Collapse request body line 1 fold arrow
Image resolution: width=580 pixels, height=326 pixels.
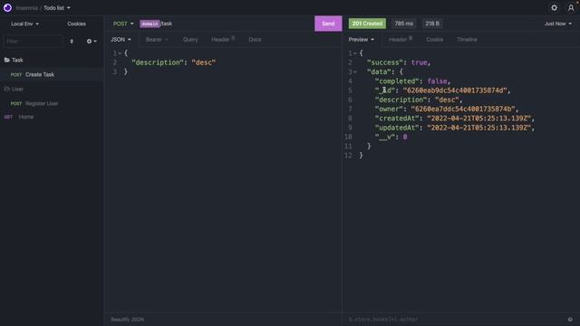pyautogui.click(x=120, y=53)
